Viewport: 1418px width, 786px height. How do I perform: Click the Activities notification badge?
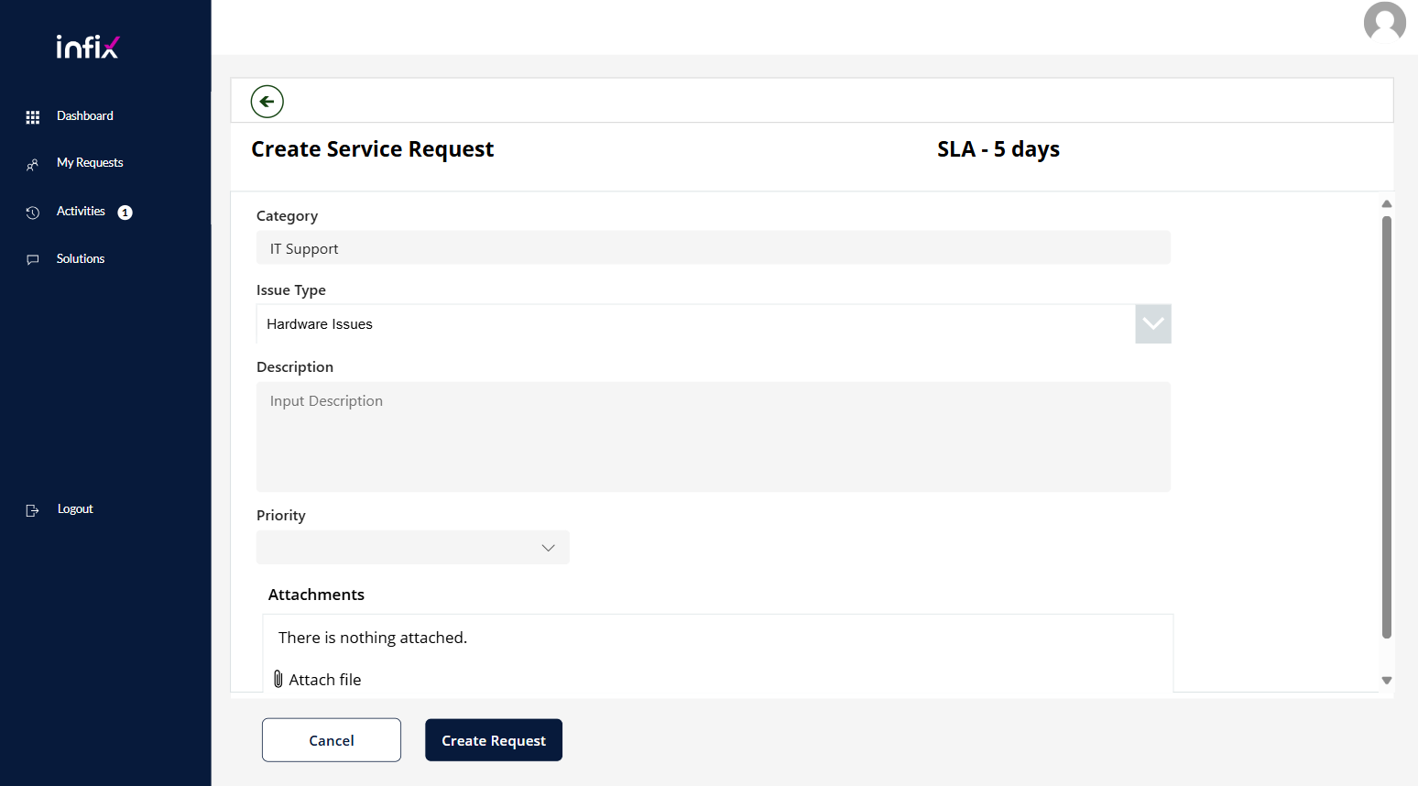click(125, 213)
